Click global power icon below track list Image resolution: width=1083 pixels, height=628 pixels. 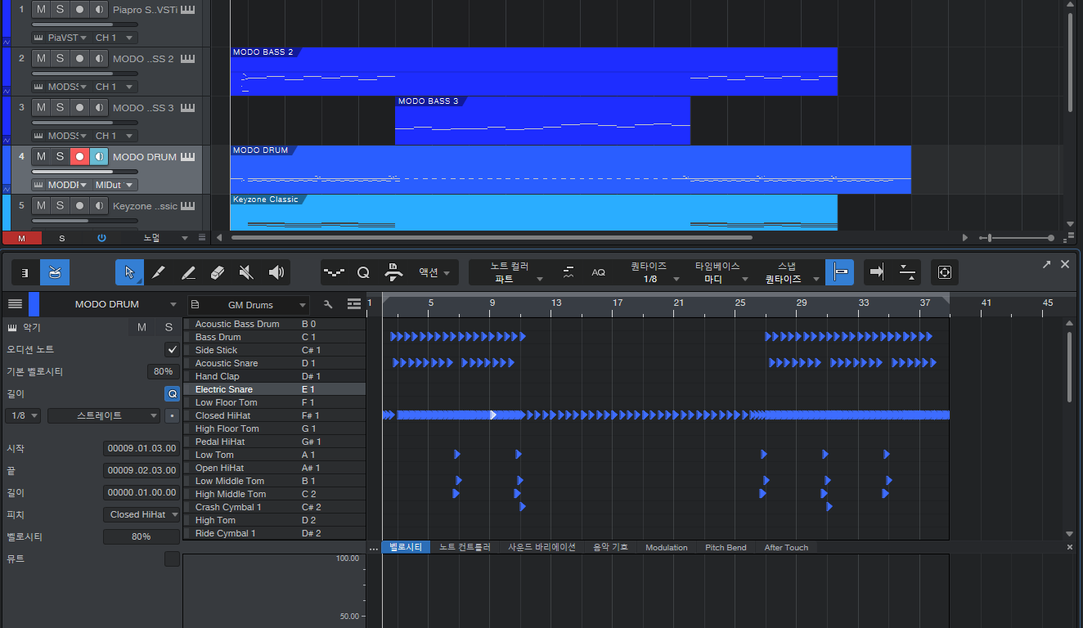[101, 238]
